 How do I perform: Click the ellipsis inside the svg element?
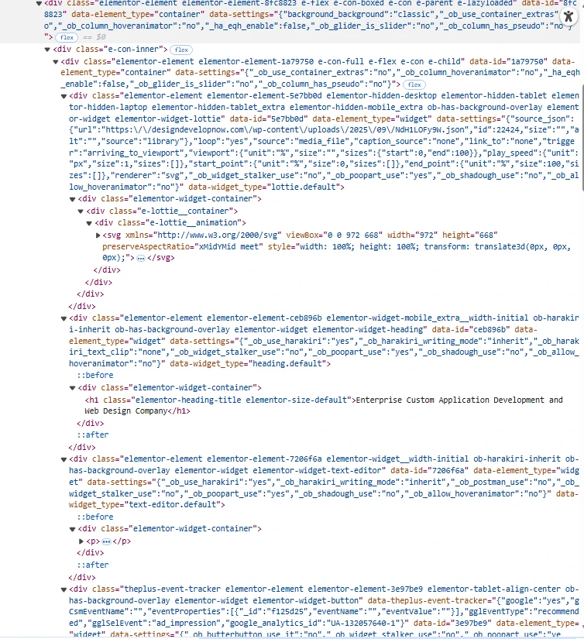pyautogui.click(x=141, y=258)
